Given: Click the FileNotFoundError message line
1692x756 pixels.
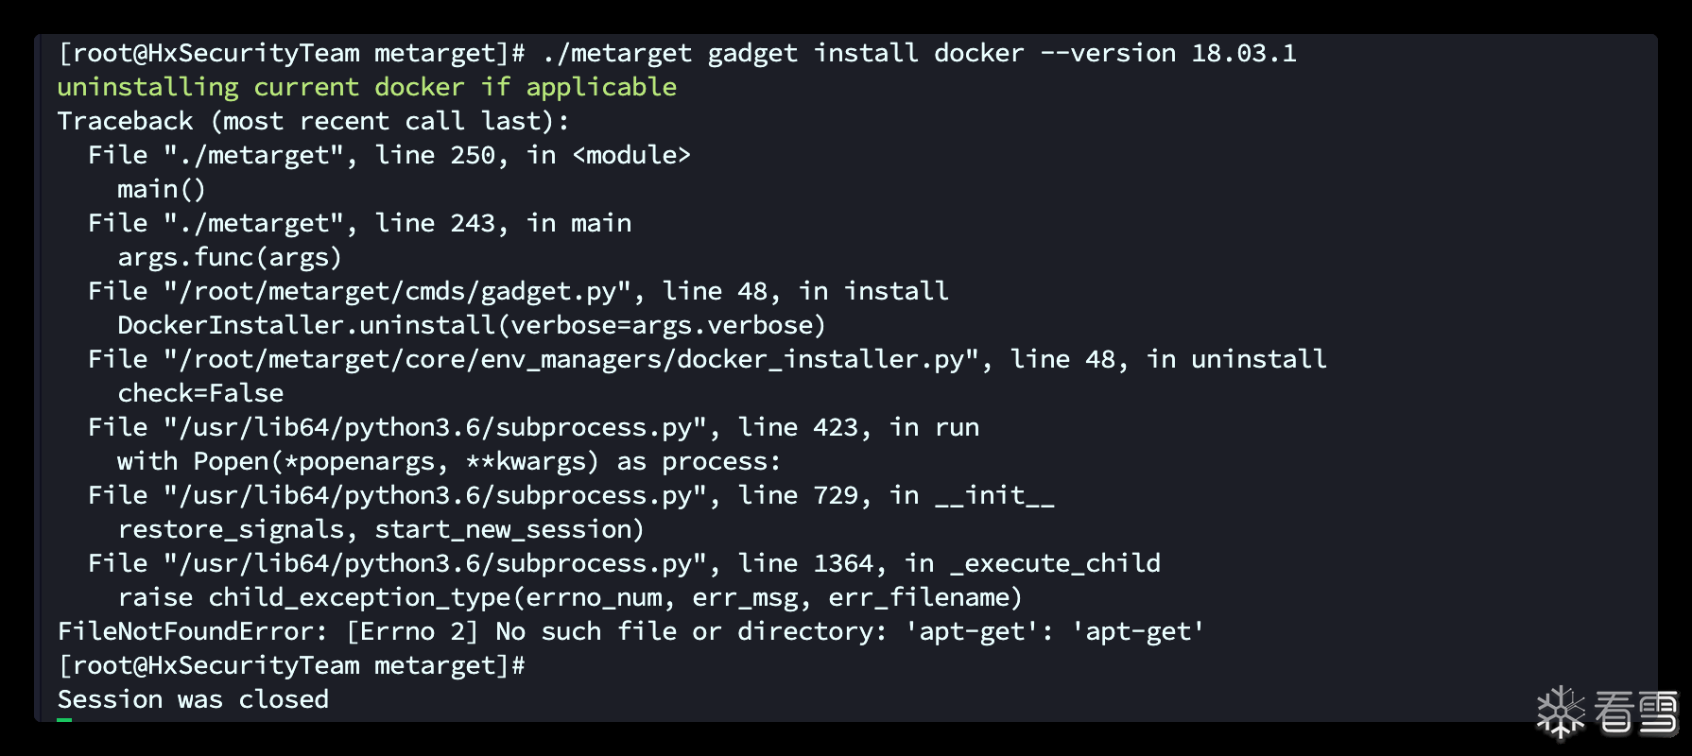Looking at the screenshot, I should (630, 631).
